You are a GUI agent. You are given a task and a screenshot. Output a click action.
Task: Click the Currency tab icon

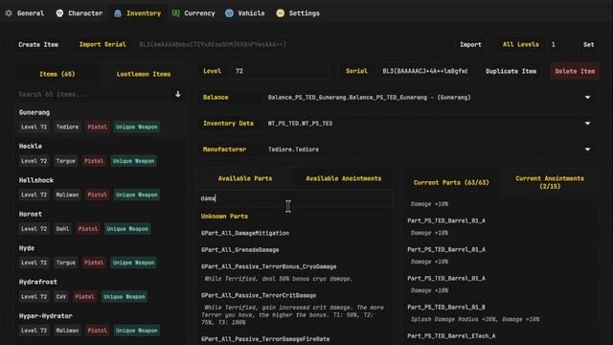(176, 13)
